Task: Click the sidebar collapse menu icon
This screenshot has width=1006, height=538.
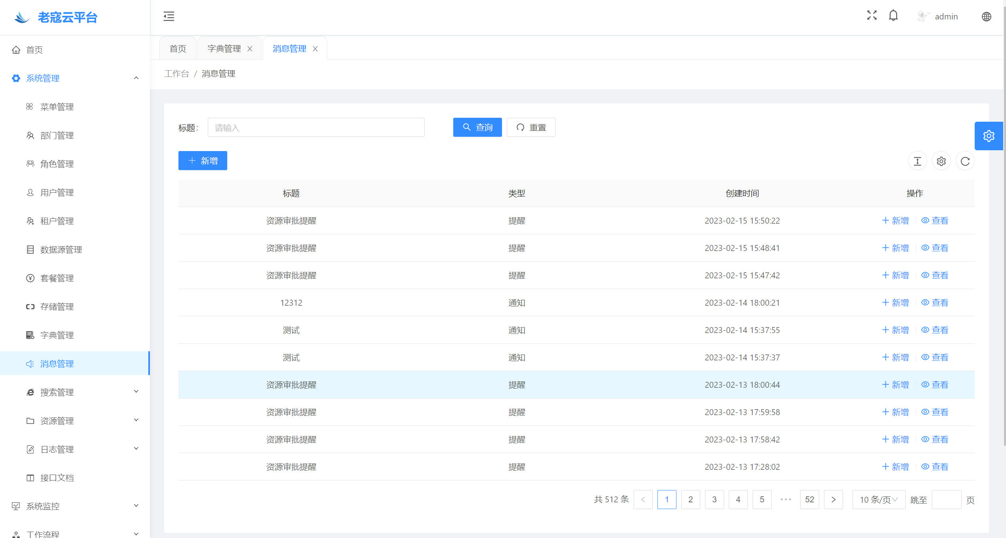Action: coord(169,16)
